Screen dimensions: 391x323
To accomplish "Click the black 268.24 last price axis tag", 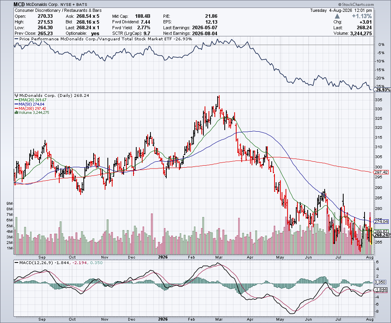I will pyautogui.click(x=381, y=235).
